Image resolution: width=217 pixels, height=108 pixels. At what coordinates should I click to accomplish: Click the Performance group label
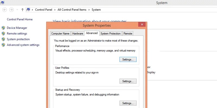[62, 46]
